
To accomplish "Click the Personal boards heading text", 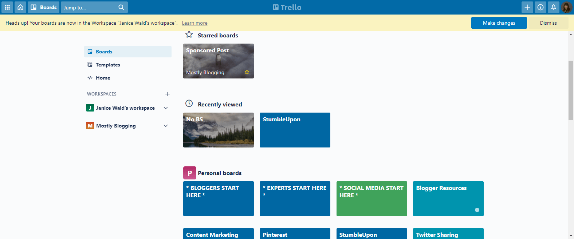I will pos(220,173).
